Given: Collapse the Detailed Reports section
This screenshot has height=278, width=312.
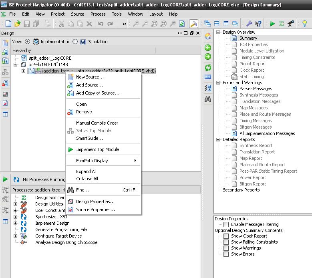Looking at the screenshot, I should 218,139.
